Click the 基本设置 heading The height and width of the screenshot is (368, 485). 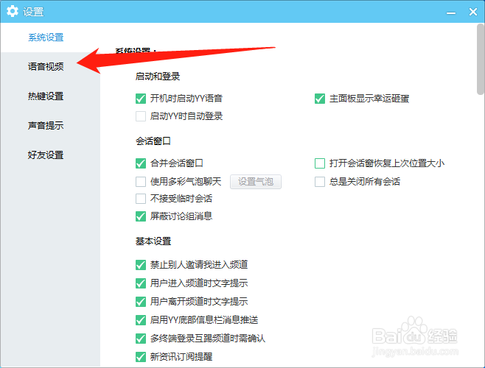tap(153, 241)
